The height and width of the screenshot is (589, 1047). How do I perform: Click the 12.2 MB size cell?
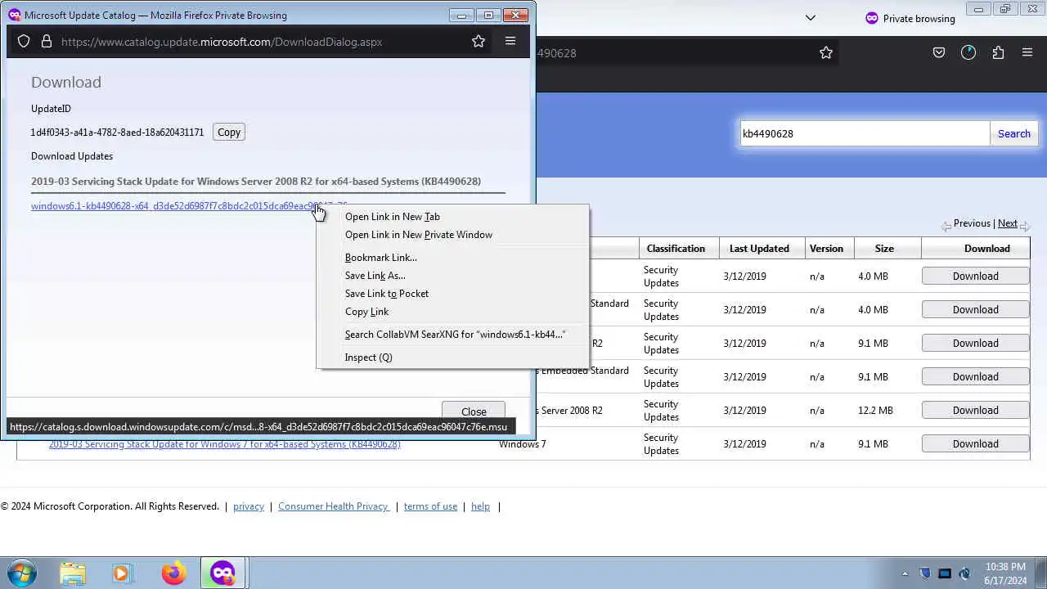click(x=875, y=411)
